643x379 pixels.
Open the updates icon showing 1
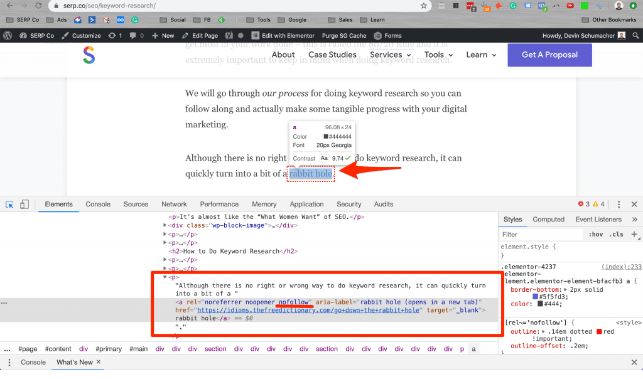point(115,36)
